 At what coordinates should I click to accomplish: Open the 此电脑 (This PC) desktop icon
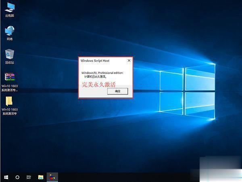tap(10, 10)
